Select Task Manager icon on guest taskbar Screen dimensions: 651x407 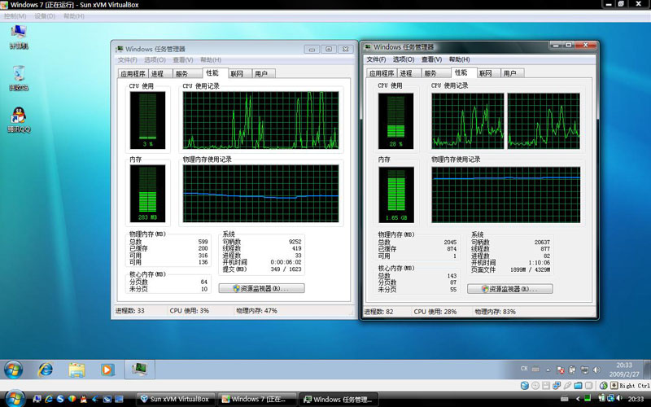coord(139,370)
